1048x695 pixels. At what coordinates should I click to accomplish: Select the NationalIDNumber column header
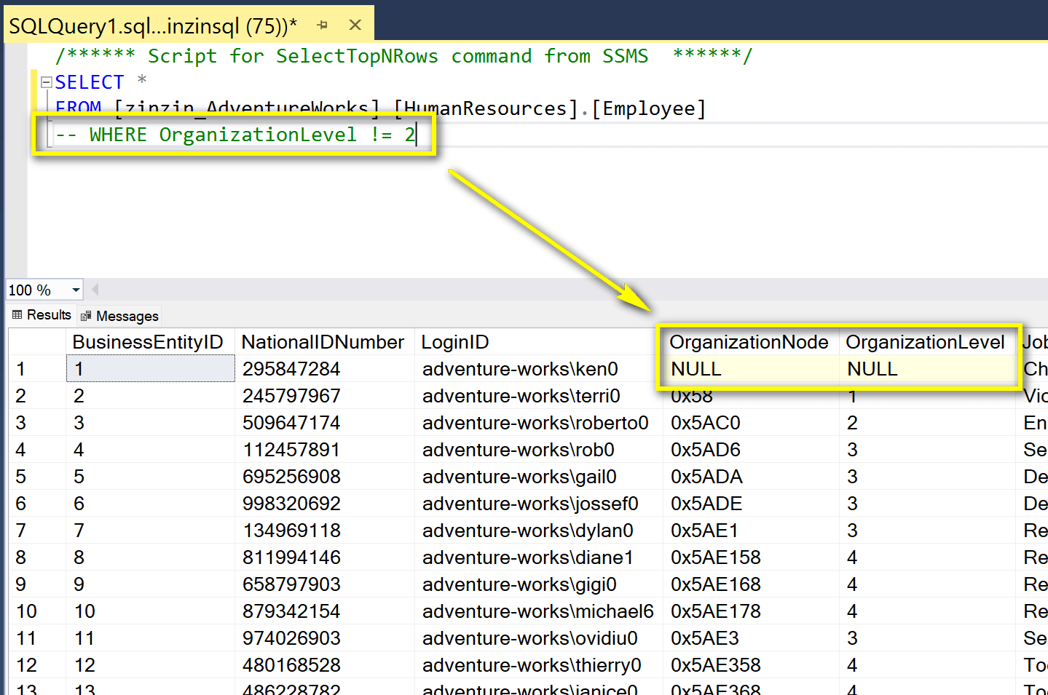tap(324, 342)
